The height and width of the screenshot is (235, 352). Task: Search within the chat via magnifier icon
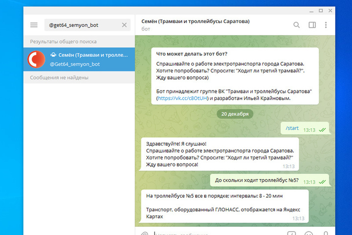tap(296, 25)
